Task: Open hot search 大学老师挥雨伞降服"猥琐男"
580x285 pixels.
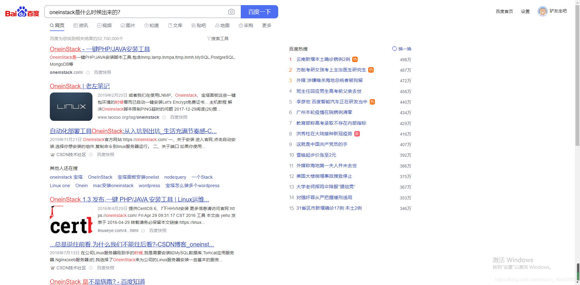Action: tap(326, 187)
